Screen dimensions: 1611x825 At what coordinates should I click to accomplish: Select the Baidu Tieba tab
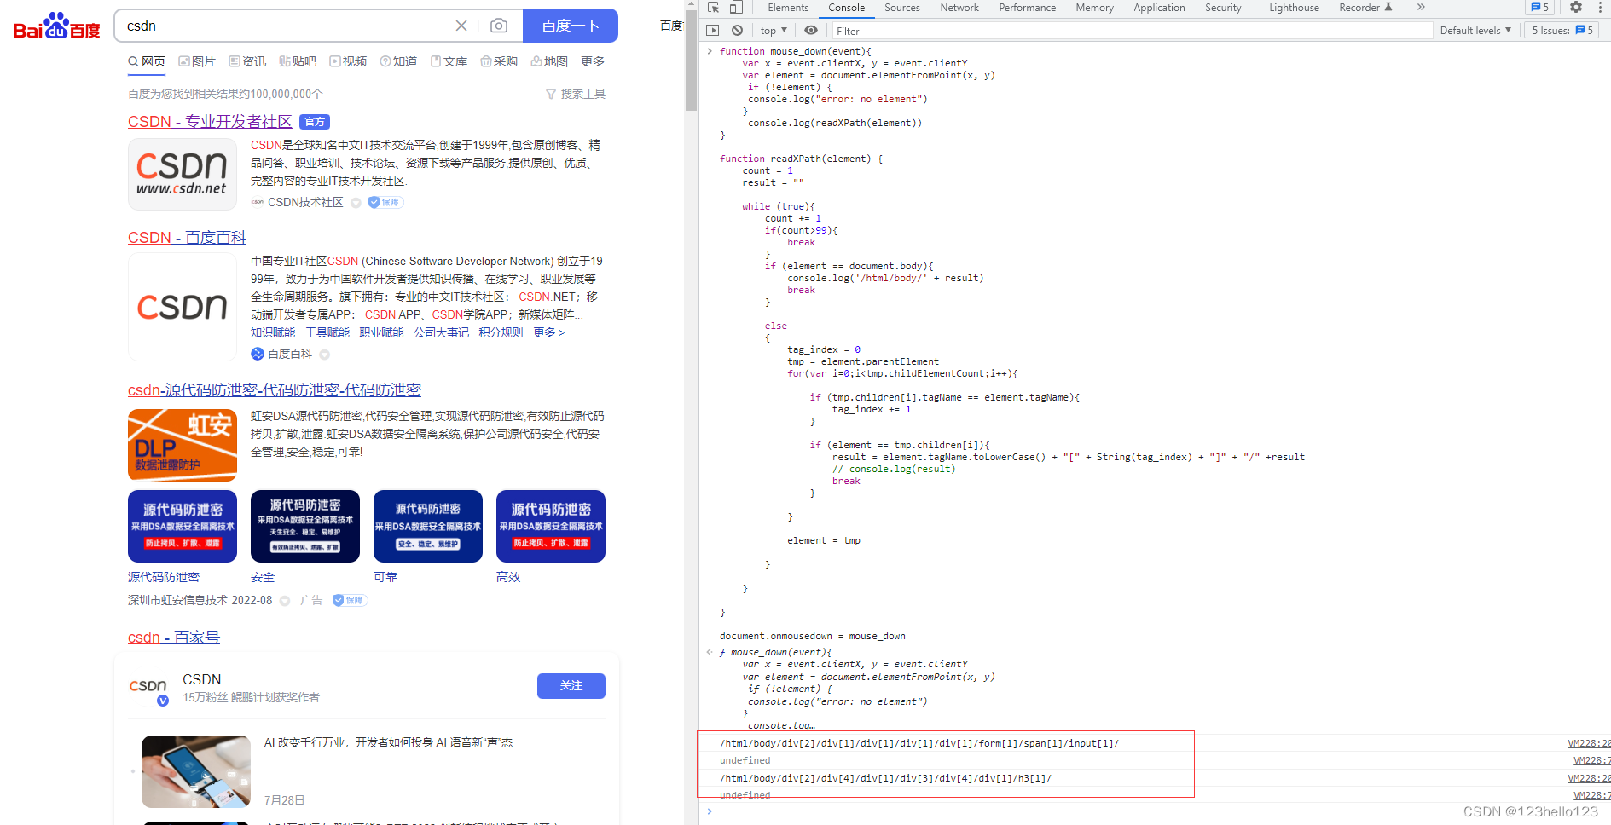click(298, 61)
